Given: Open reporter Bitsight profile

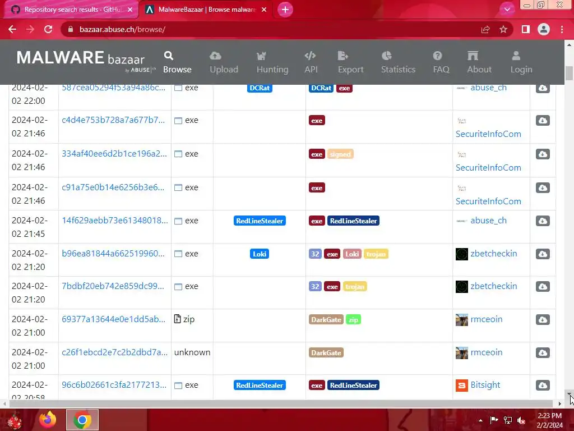Looking at the screenshot, I should pyautogui.click(x=485, y=385).
